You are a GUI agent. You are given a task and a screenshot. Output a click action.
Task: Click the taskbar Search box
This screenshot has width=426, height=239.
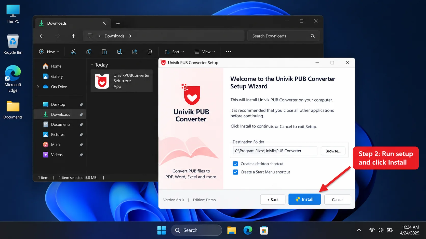[x=196, y=230]
